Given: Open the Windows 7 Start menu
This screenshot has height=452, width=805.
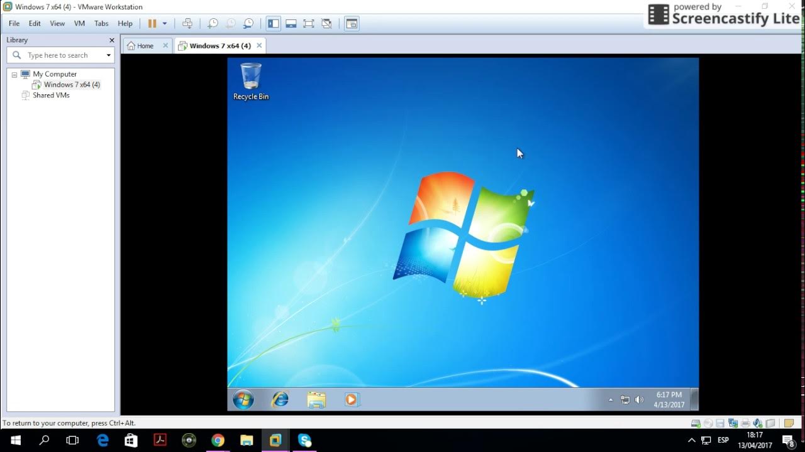Looking at the screenshot, I should (243, 399).
